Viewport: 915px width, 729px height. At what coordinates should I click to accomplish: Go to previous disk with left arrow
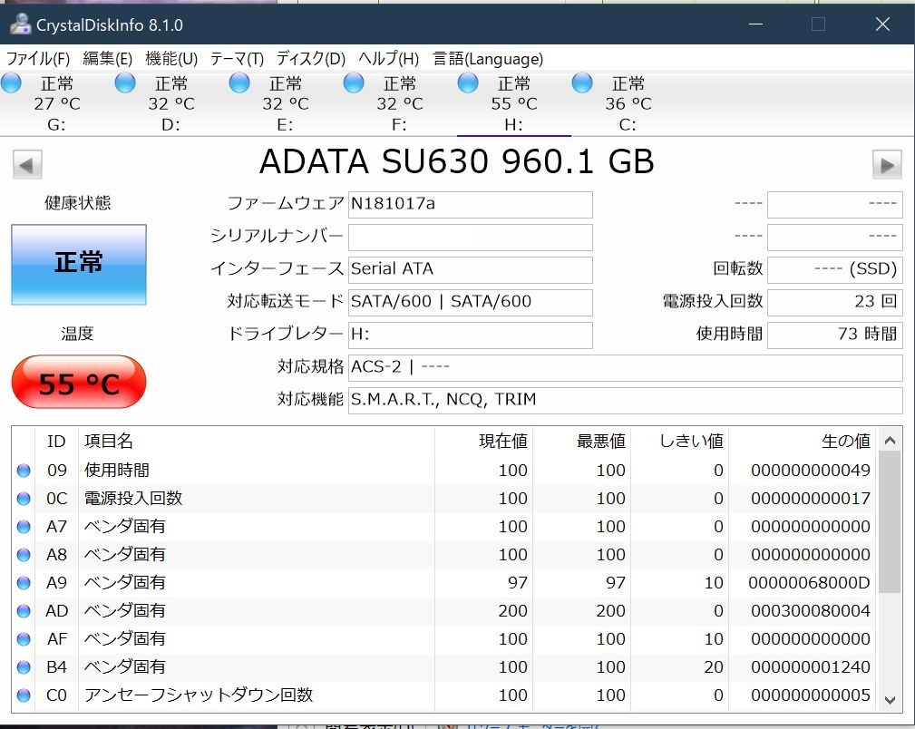(27, 164)
